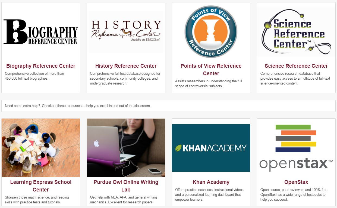Image resolution: width=337 pixels, height=208 pixels.
Task: Open the Points of View circular logo
Action: [211, 32]
